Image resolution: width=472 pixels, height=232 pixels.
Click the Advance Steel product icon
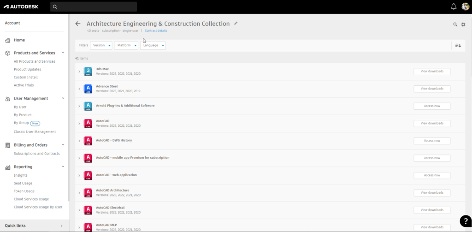pos(88,89)
